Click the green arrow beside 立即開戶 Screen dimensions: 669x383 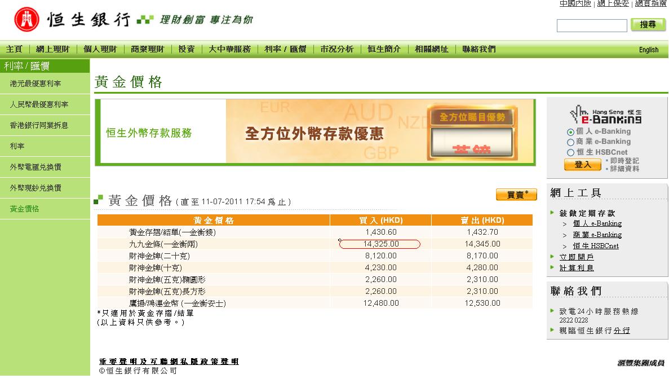[x=552, y=257]
